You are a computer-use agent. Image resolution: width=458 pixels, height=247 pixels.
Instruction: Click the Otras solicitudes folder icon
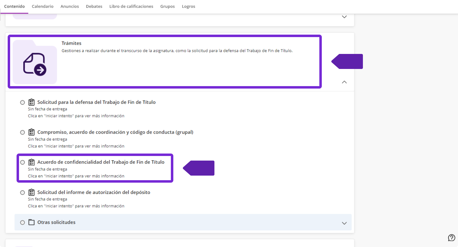(x=31, y=222)
